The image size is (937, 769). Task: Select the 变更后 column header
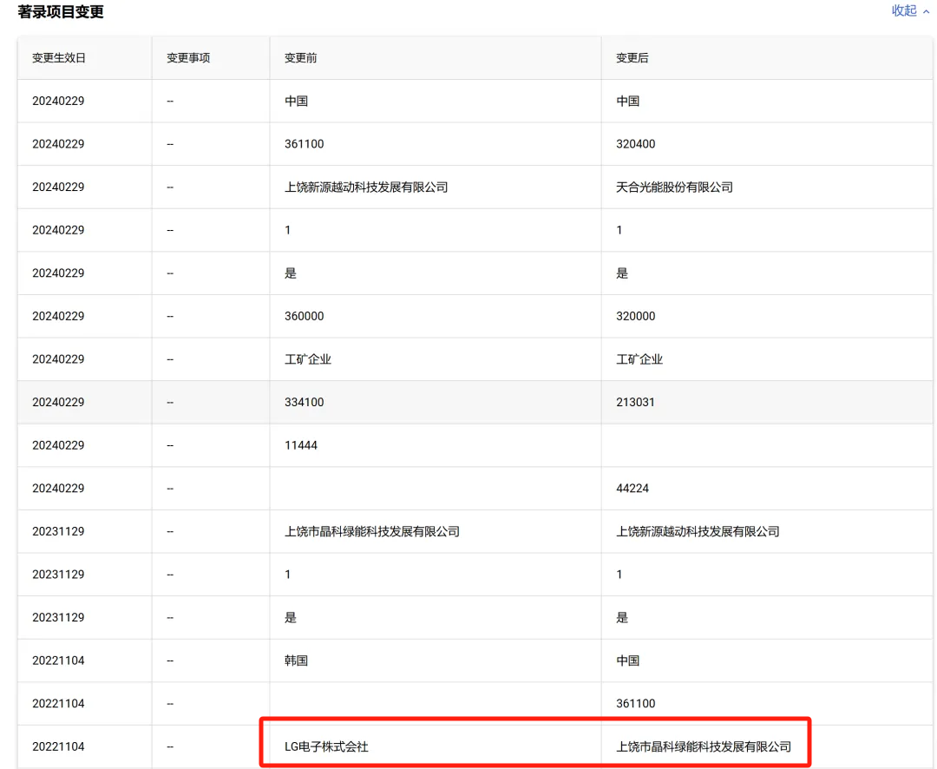pyautogui.click(x=632, y=57)
